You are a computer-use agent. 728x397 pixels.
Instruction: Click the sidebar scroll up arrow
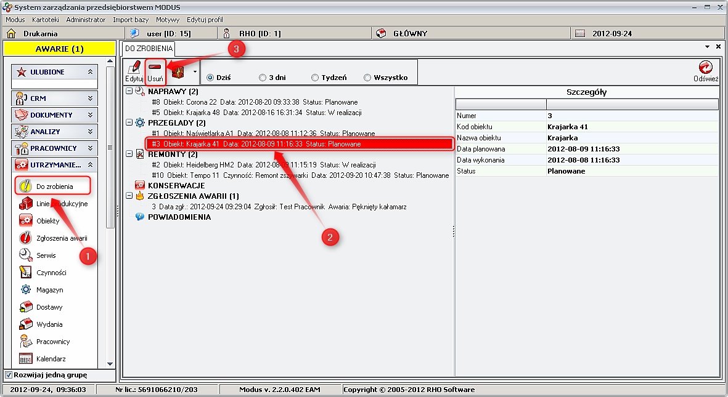coord(110,61)
